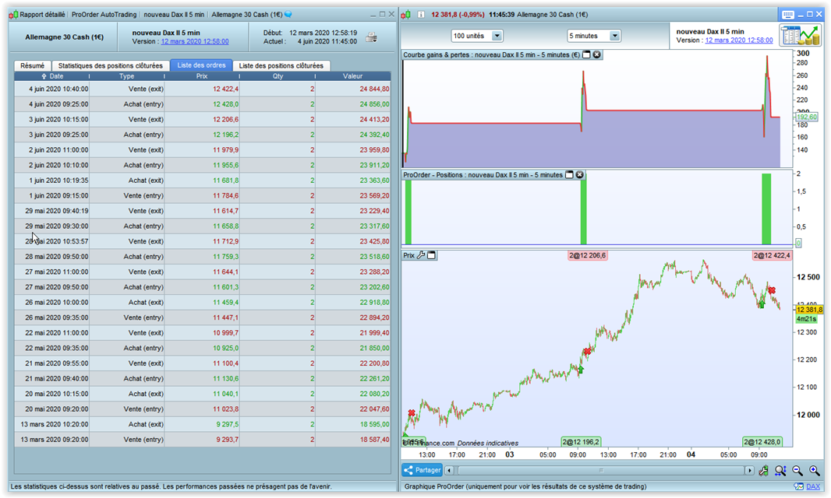The height and width of the screenshot is (498, 831).
Task: Click the green entry arrow near 12 196,2
Action: (581, 370)
